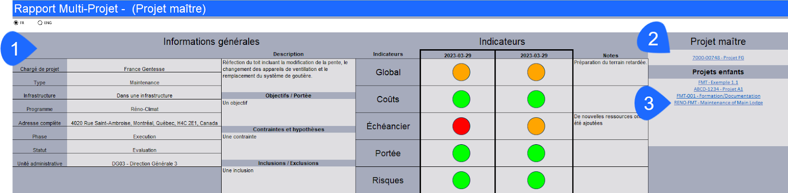The image size is (788, 193).
Task: Click the first green Risques indicator light
Action: 461,180
